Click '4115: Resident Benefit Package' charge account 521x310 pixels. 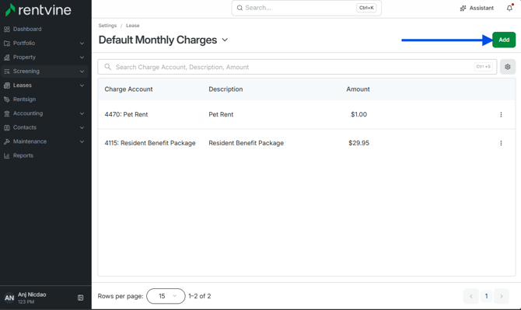pyautogui.click(x=150, y=143)
